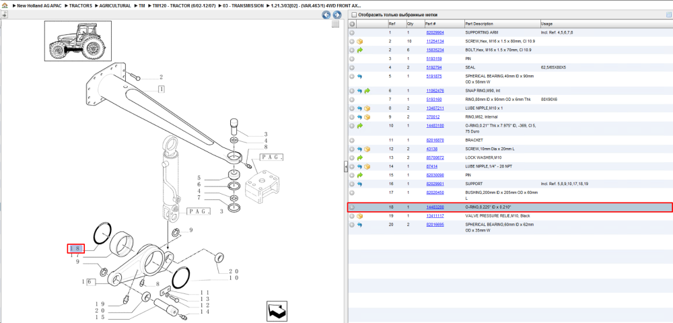Open TM breadcrumb level
The width and height of the screenshot is (673, 323).
pos(141,6)
